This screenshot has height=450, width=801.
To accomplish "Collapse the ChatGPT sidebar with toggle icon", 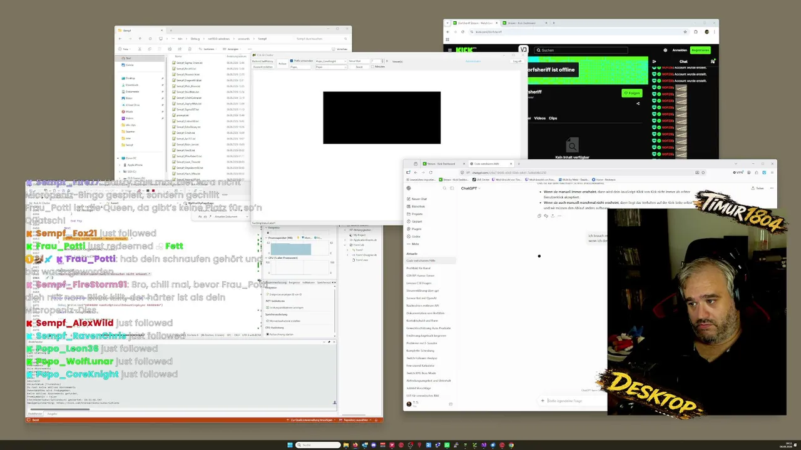I will pyautogui.click(x=452, y=188).
